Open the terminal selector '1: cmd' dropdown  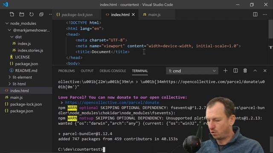coord(192,71)
